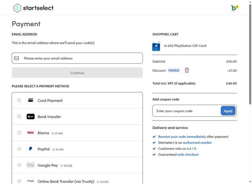The width and height of the screenshot is (252, 184).
Task: Open the shopping cart icon
Action: tap(235, 8)
